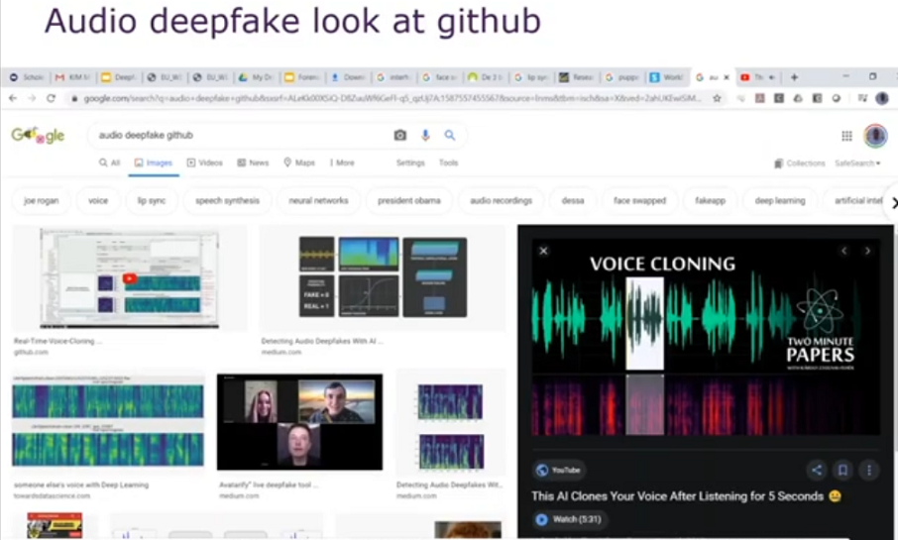Viewport: 898px width, 540px height.
Task: Open search Settings
Action: click(410, 162)
